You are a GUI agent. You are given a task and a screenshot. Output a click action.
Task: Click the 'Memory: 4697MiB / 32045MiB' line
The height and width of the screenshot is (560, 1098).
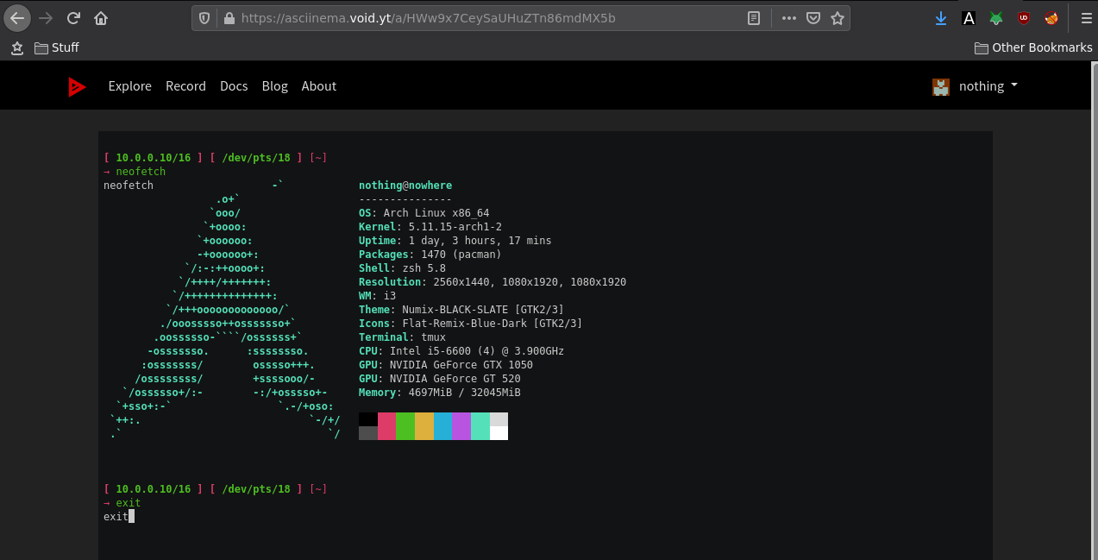(440, 393)
